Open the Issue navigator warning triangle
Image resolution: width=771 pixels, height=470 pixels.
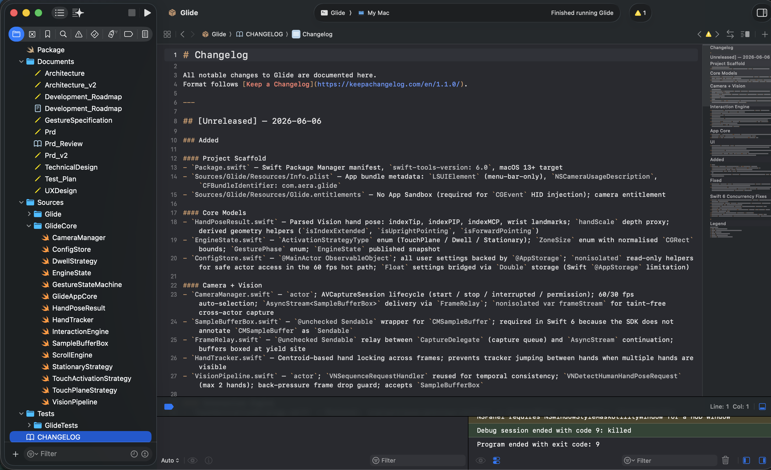click(x=79, y=34)
